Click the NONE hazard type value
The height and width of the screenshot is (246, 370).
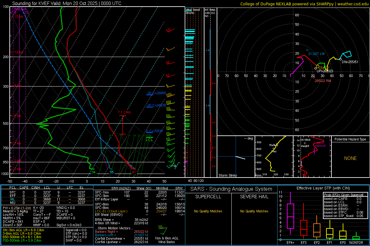point(350,158)
